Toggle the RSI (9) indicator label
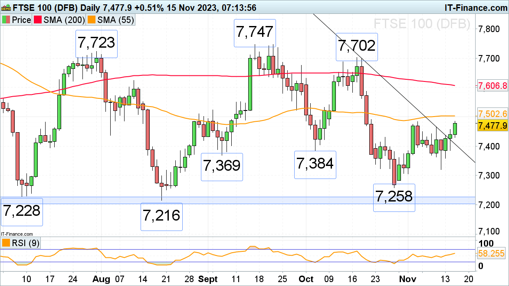This screenshot has width=509, height=286. click(25, 243)
